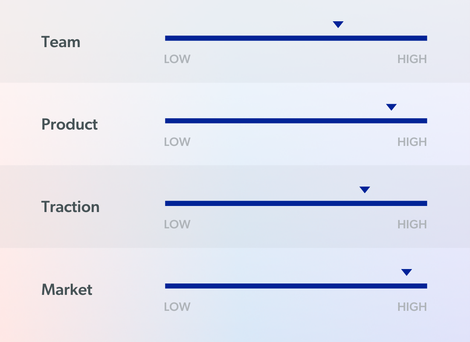
Task: Click HIGH label under Traction slider
Action: tap(412, 224)
